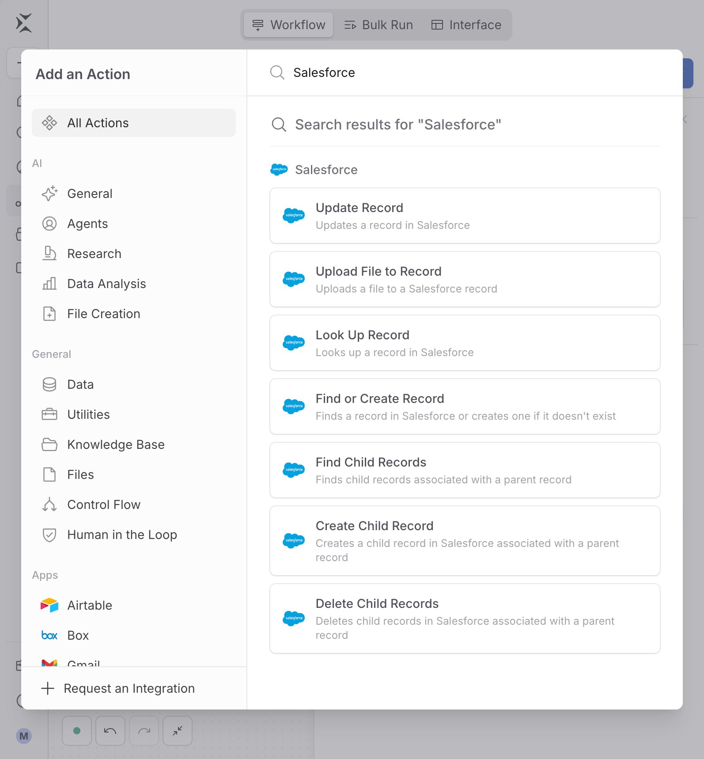Click the redo arrow icon
Viewport: 704px width, 759px height.
pos(144,731)
